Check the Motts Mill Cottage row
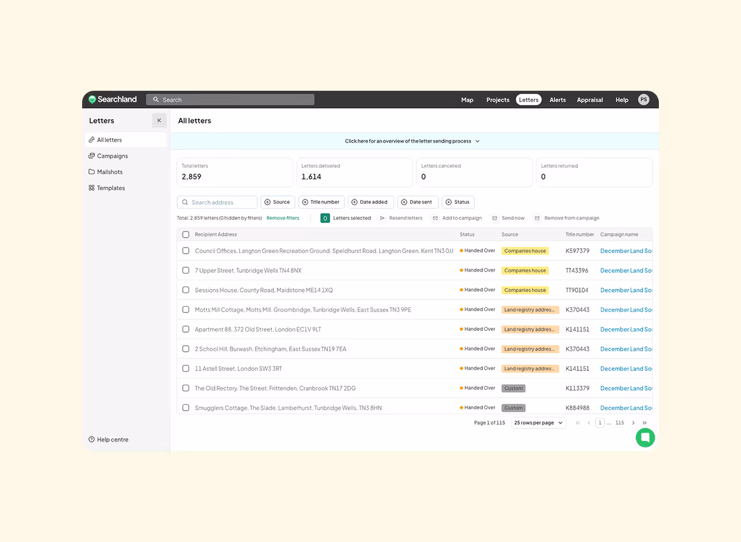Viewport: 741px width, 542px height. click(186, 309)
